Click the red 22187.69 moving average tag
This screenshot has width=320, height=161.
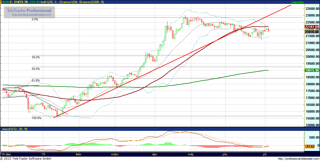pyautogui.click(x=312, y=27)
